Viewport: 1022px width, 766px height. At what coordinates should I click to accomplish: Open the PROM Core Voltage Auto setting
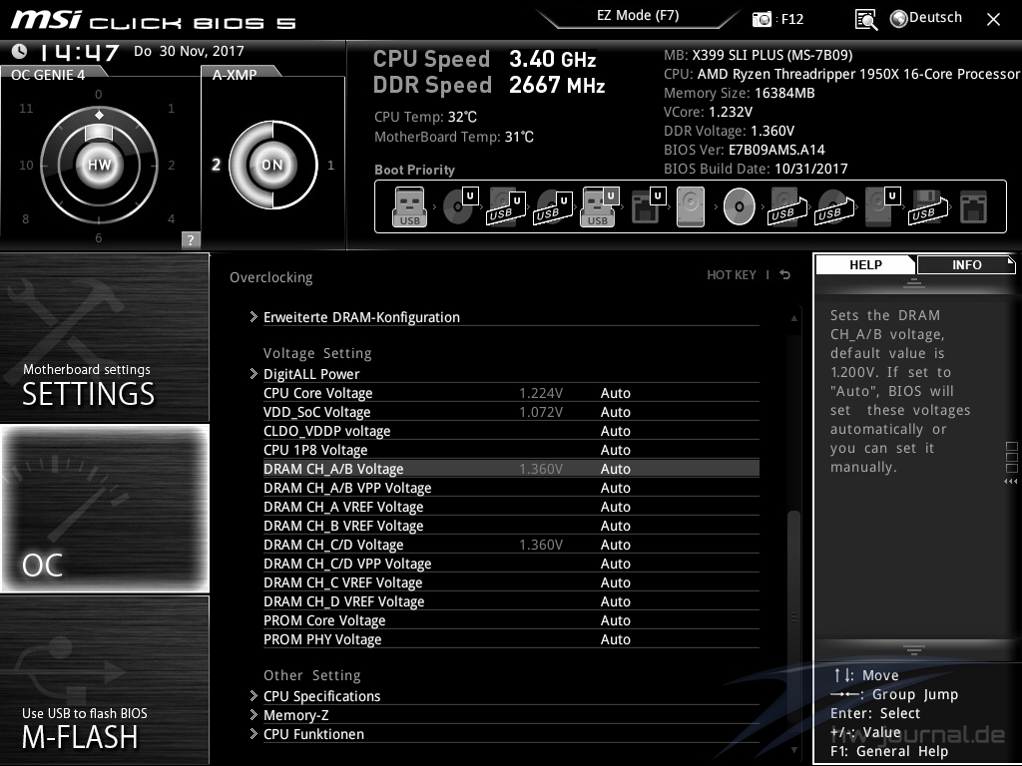pyautogui.click(x=615, y=620)
